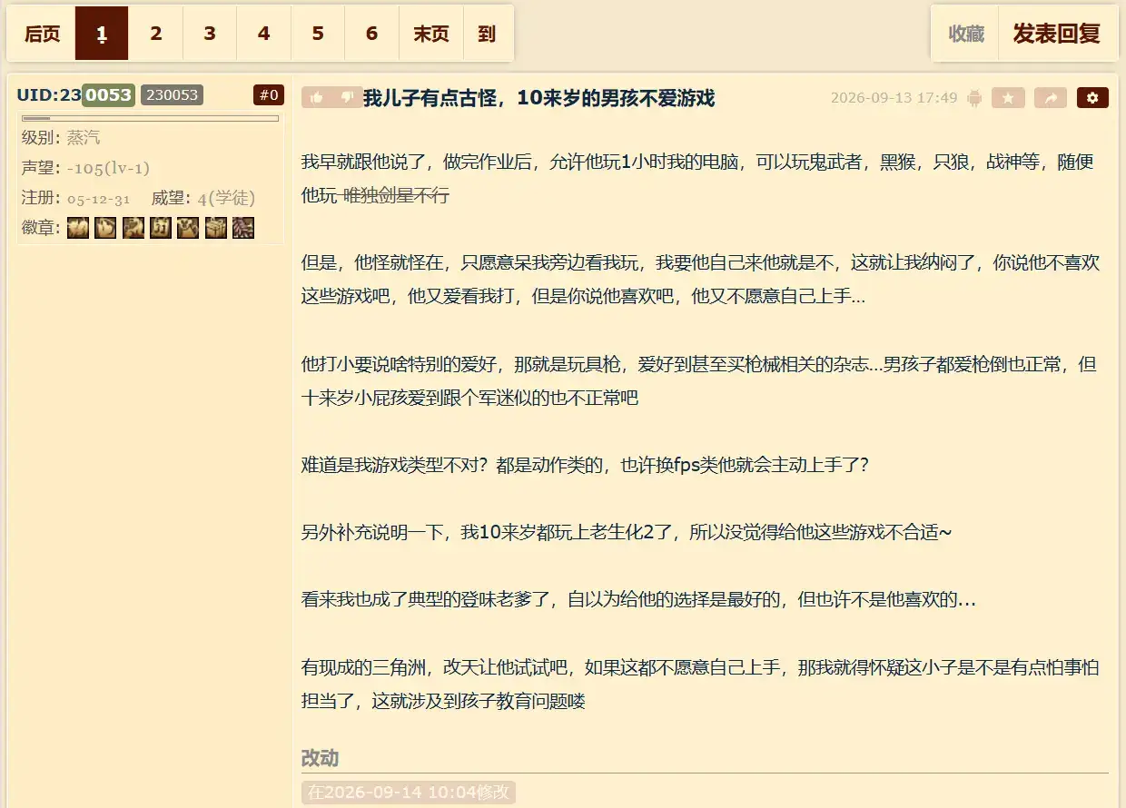Downvote the post with the thumbs-down icon
This screenshot has height=808, width=1126.
pos(347,98)
